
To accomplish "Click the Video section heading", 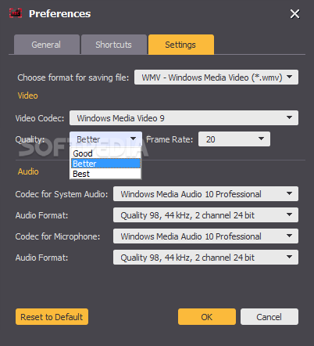I will point(27,96).
